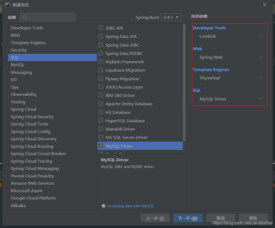Remove Spring Web from selected dependencies
The height and width of the screenshot is (228, 275).
pos(261,57)
